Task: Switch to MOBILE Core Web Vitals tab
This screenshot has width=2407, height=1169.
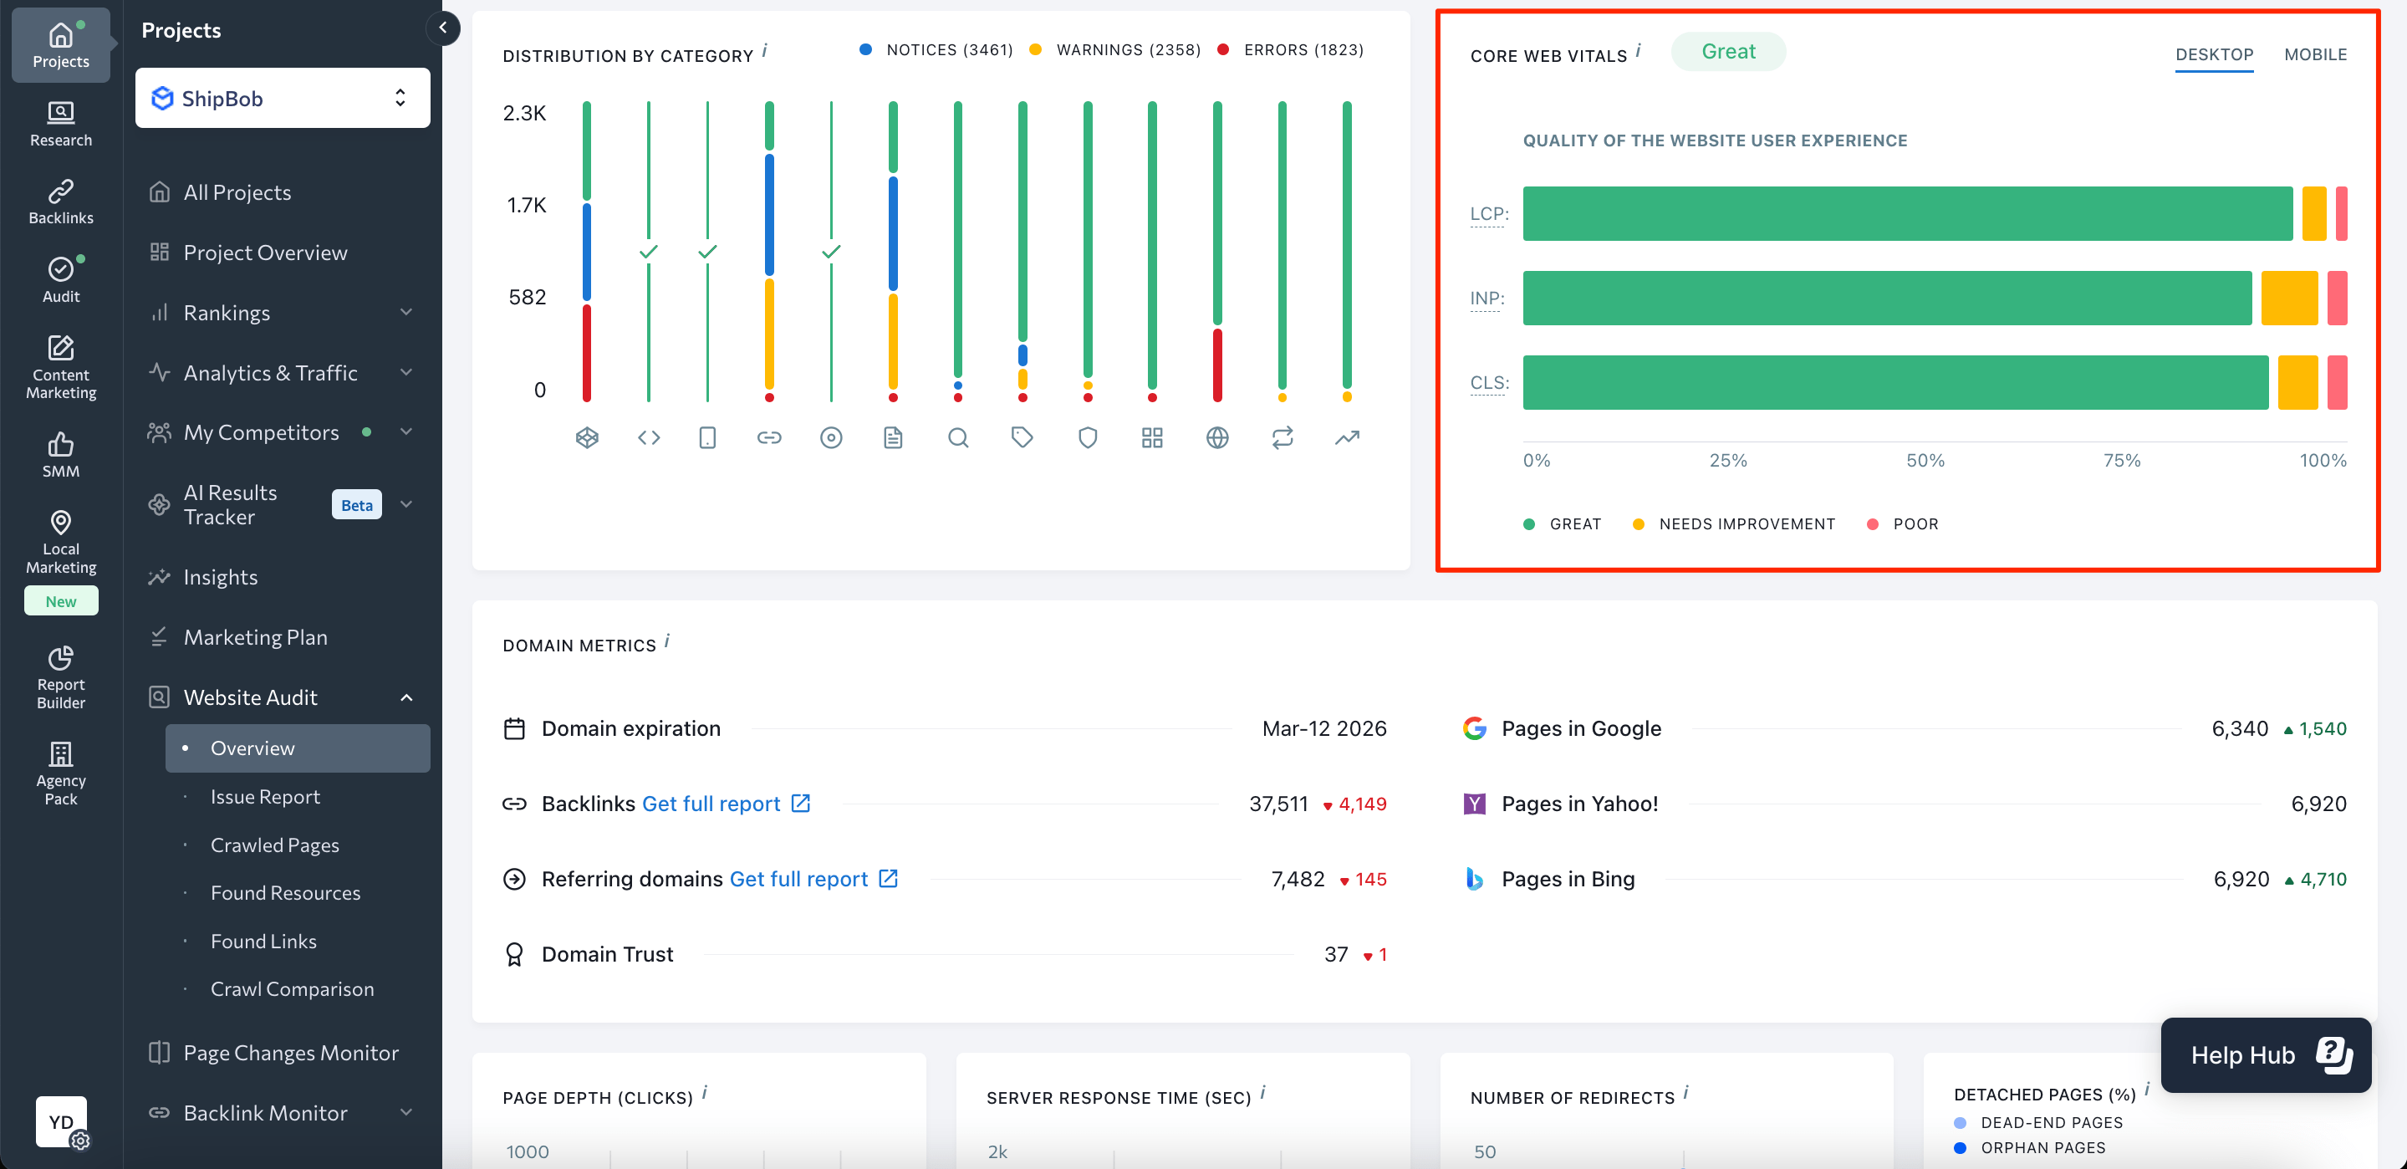Action: (x=2318, y=54)
